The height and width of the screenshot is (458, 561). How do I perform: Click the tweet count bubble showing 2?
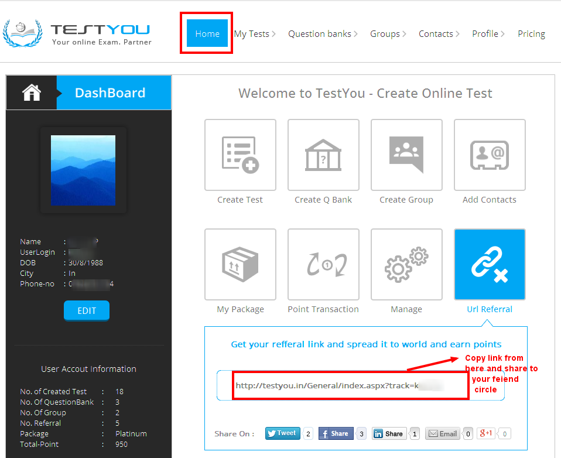[308, 433]
